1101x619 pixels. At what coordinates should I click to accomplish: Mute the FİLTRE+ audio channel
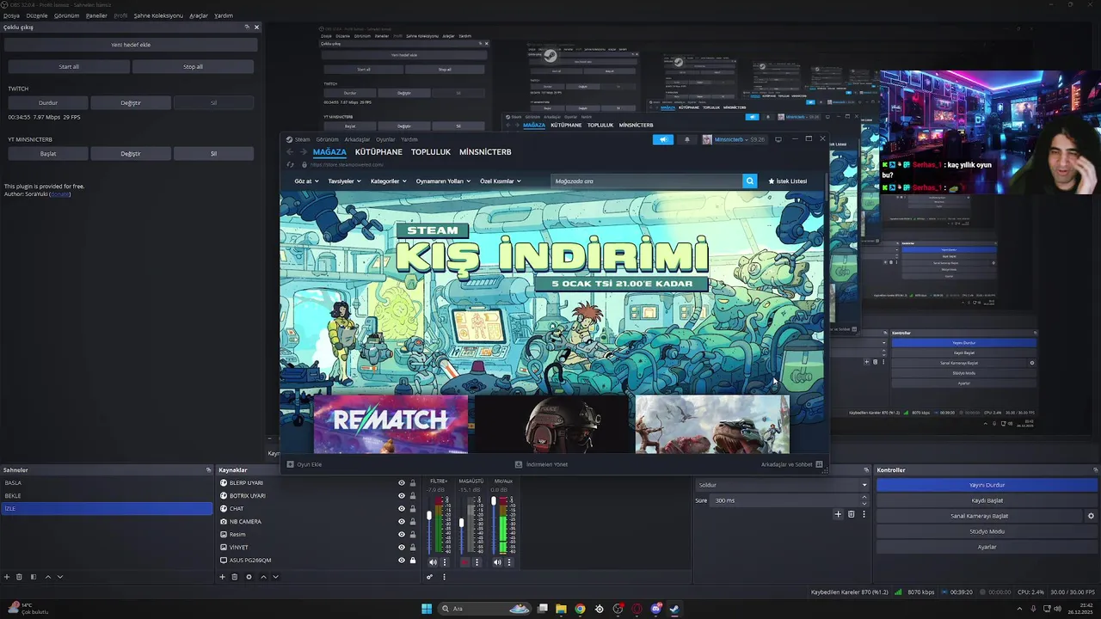coord(433,562)
